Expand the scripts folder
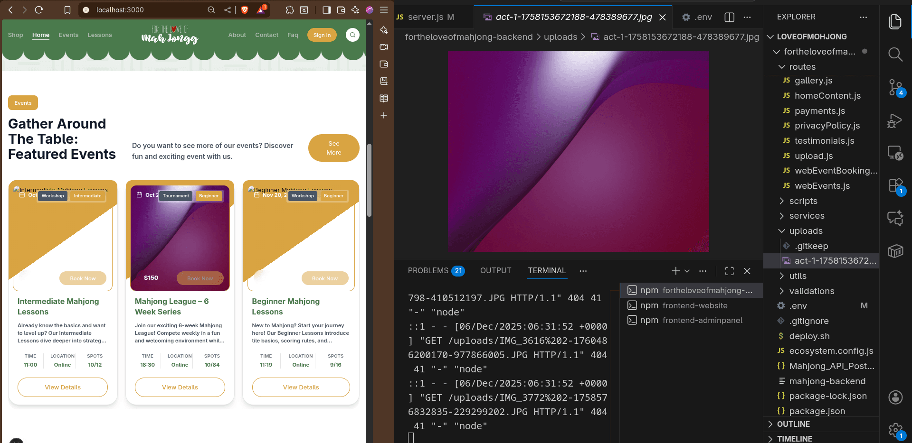Screen dimensions: 912x443 [803, 201]
